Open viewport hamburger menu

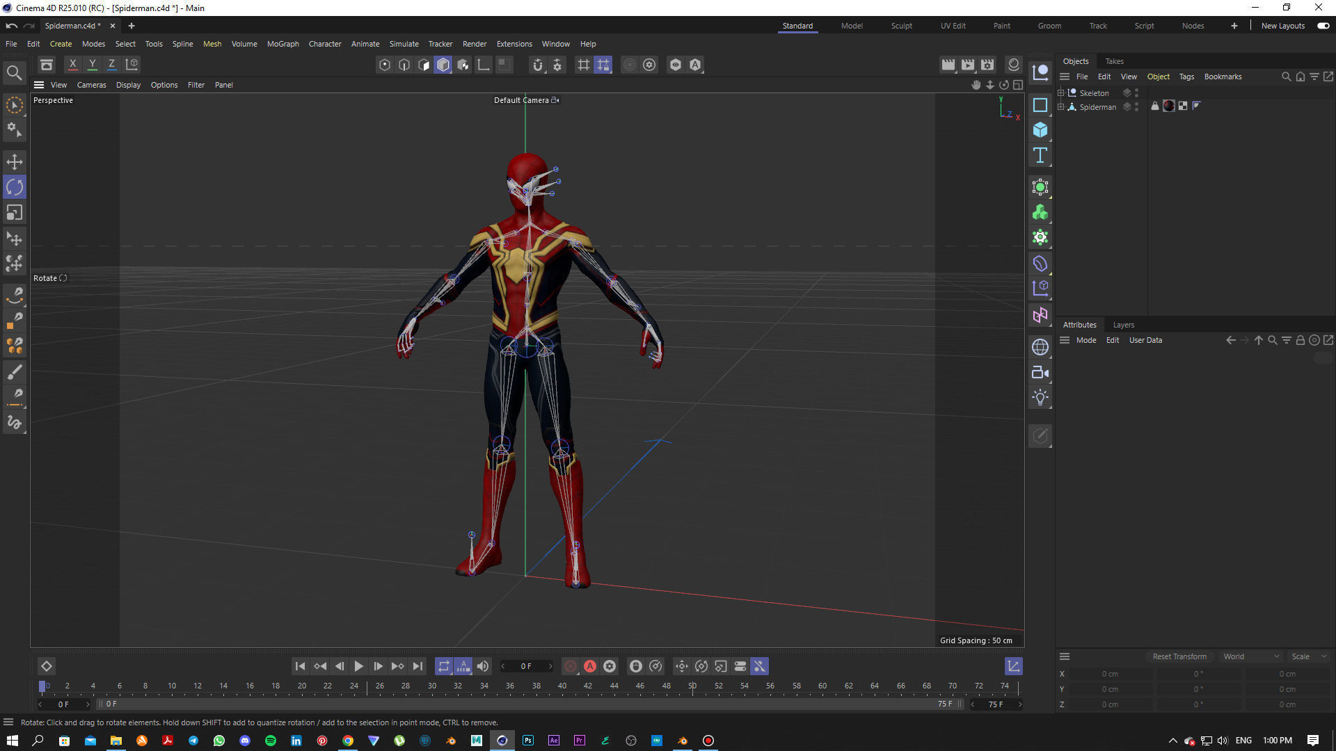tap(39, 85)
